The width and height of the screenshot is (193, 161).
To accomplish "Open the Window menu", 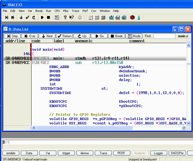I will coord(105,11).
